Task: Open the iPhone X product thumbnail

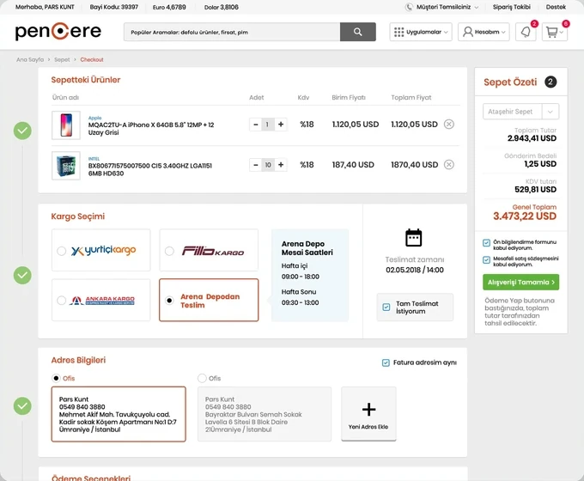Action: [66, 125]
